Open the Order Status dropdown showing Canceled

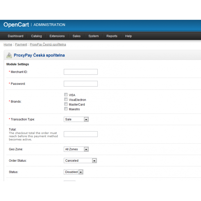click(x=80, y=161)
